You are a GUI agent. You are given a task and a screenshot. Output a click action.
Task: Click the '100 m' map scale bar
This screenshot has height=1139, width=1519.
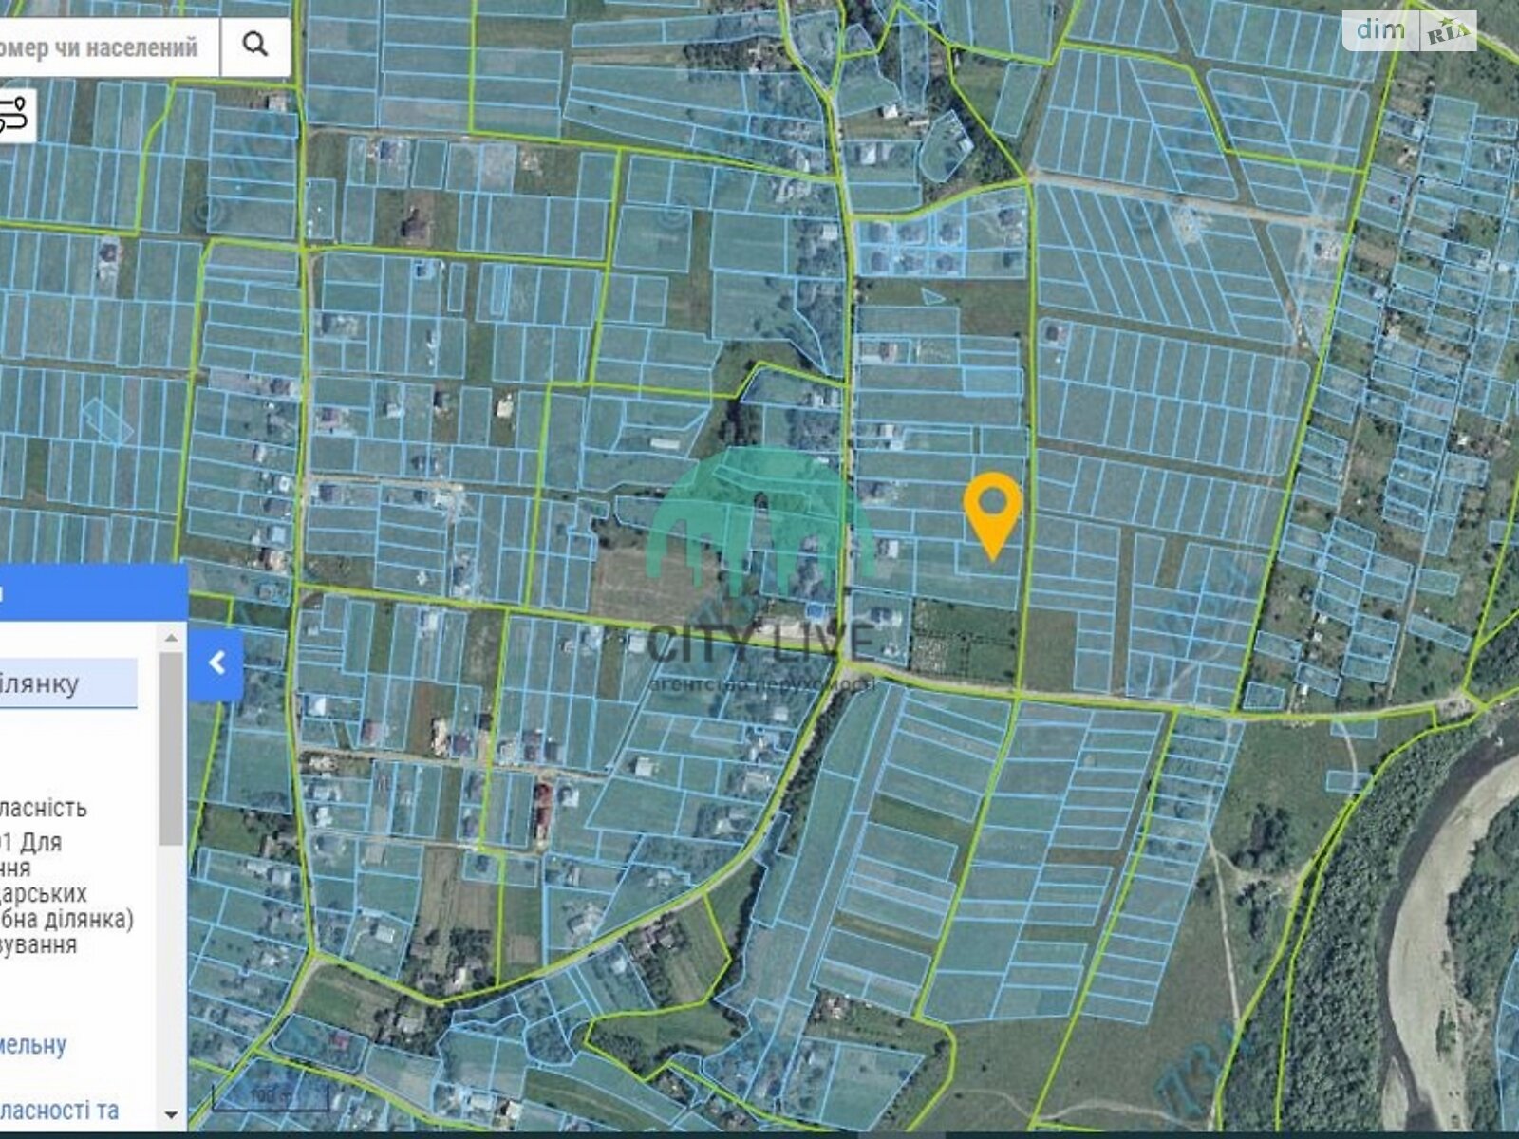[x=270, y=1098]
